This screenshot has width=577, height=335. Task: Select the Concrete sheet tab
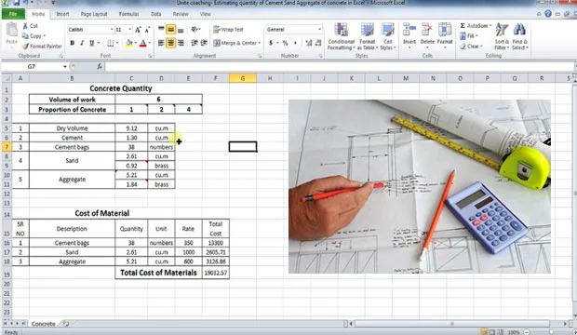[44, 324]
